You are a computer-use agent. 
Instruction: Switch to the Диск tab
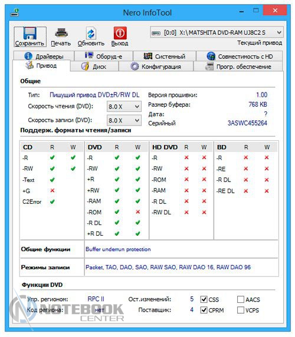pos(94,67)
